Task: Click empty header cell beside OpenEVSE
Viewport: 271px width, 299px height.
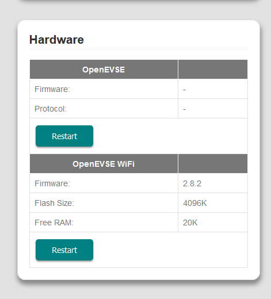Action: (213, 70)
